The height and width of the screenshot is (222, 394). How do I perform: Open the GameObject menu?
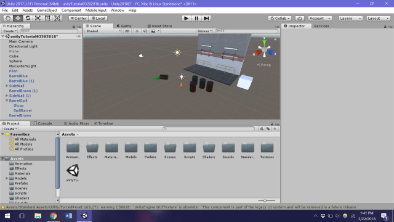click(x=47, y=10)
